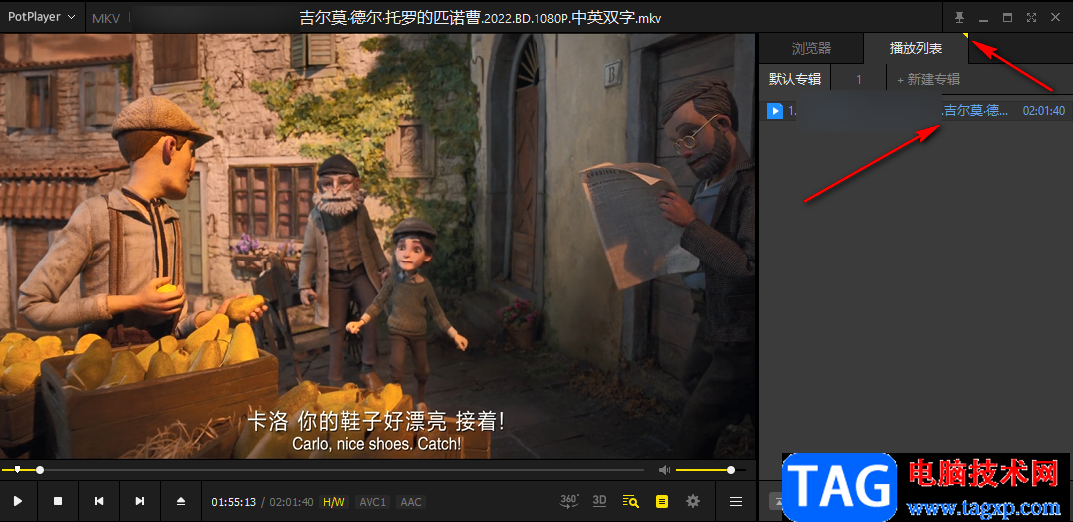Image resolution: width=1073 pixels, height=522 pixels.
Task: Mute audio with the speaker icon
Action: [664, 470]
